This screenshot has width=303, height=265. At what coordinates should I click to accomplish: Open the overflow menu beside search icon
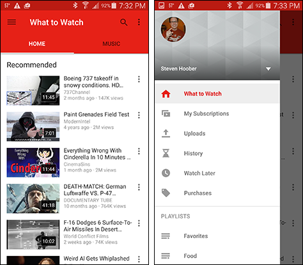[x=139, y=22]
